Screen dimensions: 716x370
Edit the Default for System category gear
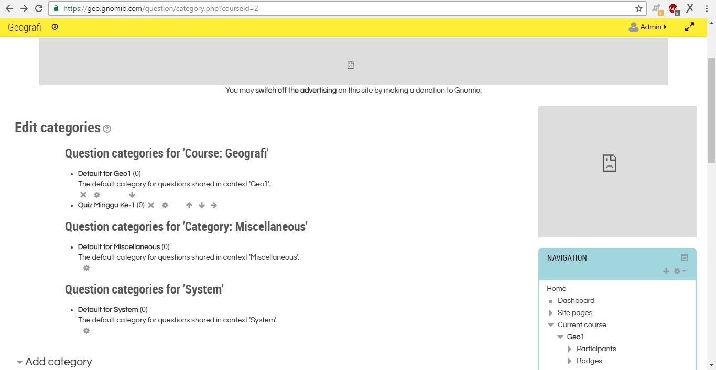[86, 331]
